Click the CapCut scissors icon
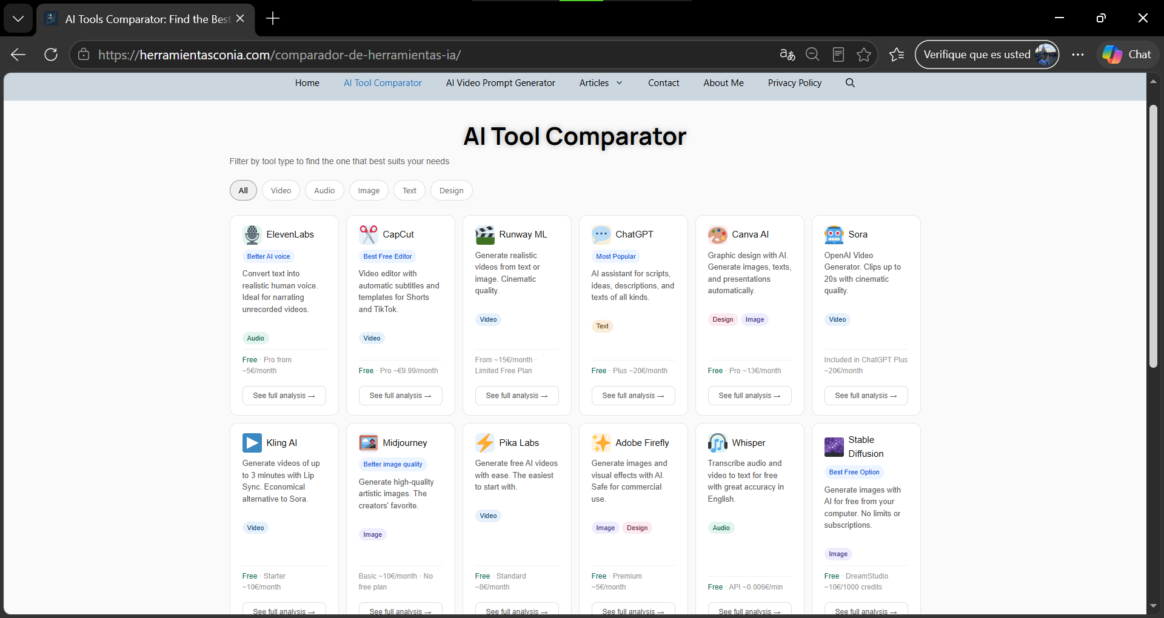Image resolution: width=1164 pixels, height=618 pixels. tap(369, 234)
